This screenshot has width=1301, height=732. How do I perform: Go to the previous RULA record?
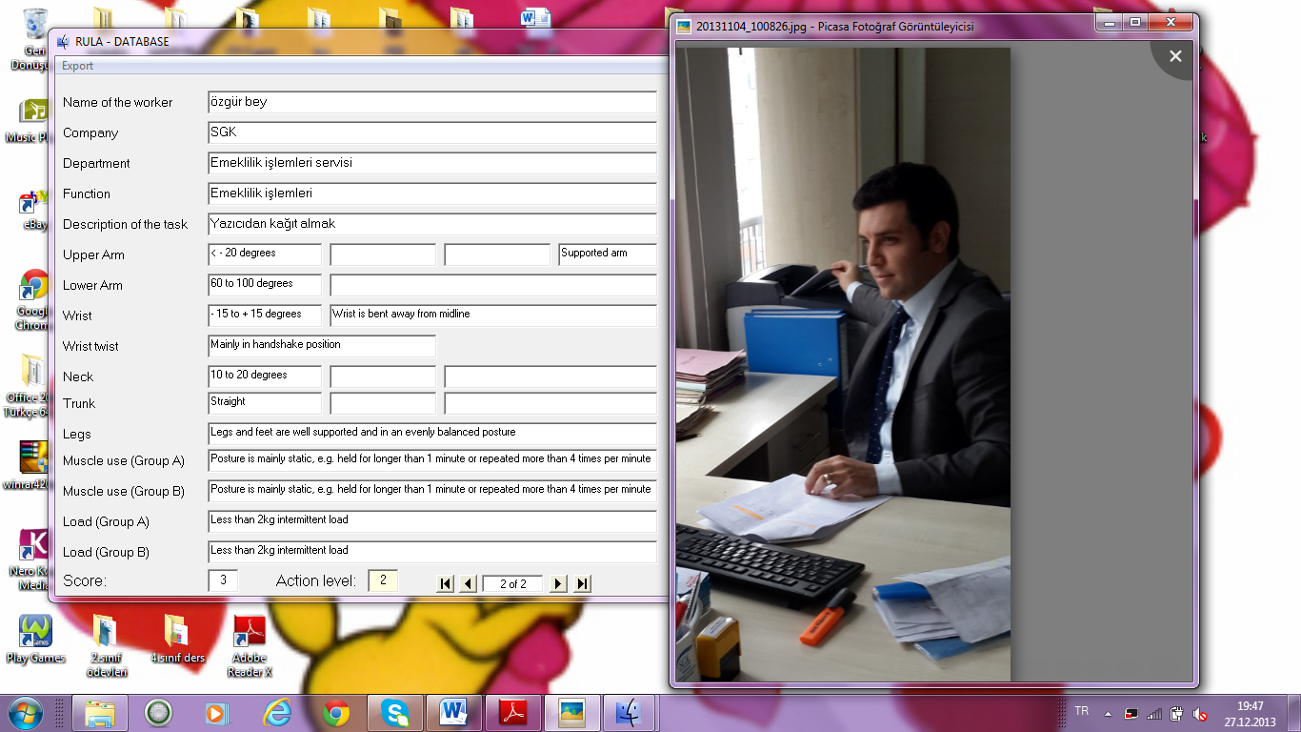click(469, 583)
